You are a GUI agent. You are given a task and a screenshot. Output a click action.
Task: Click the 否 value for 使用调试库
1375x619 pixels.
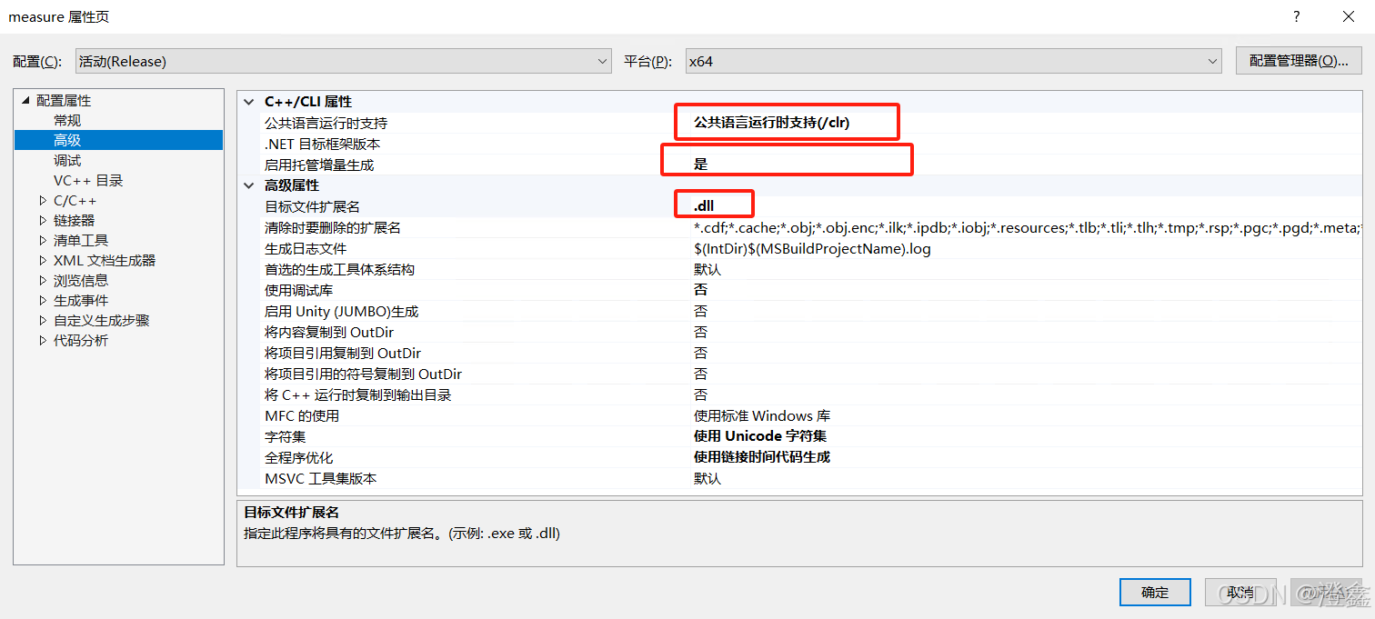(700, 290)
